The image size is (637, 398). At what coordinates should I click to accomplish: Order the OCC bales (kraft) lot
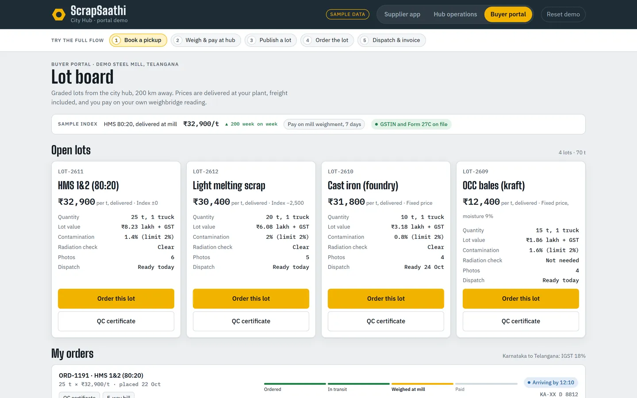click(521, 298)
